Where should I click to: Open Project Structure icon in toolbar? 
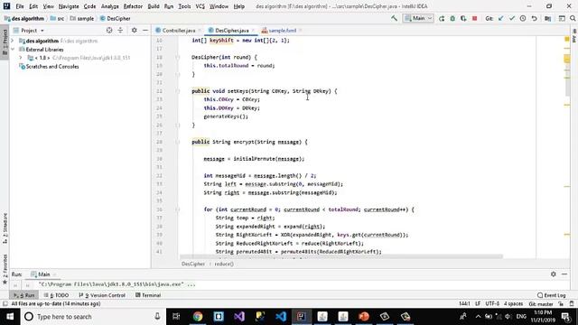tap(548, 18)
